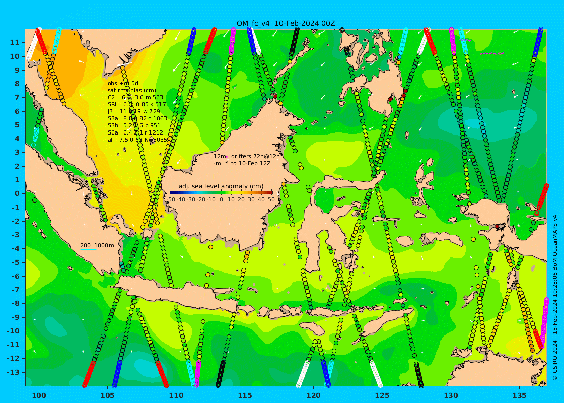Select the J3 satellite statistics row

click(x=134, y=111)
